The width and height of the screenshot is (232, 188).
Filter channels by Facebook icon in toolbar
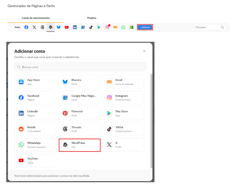(x=26, y=27)
